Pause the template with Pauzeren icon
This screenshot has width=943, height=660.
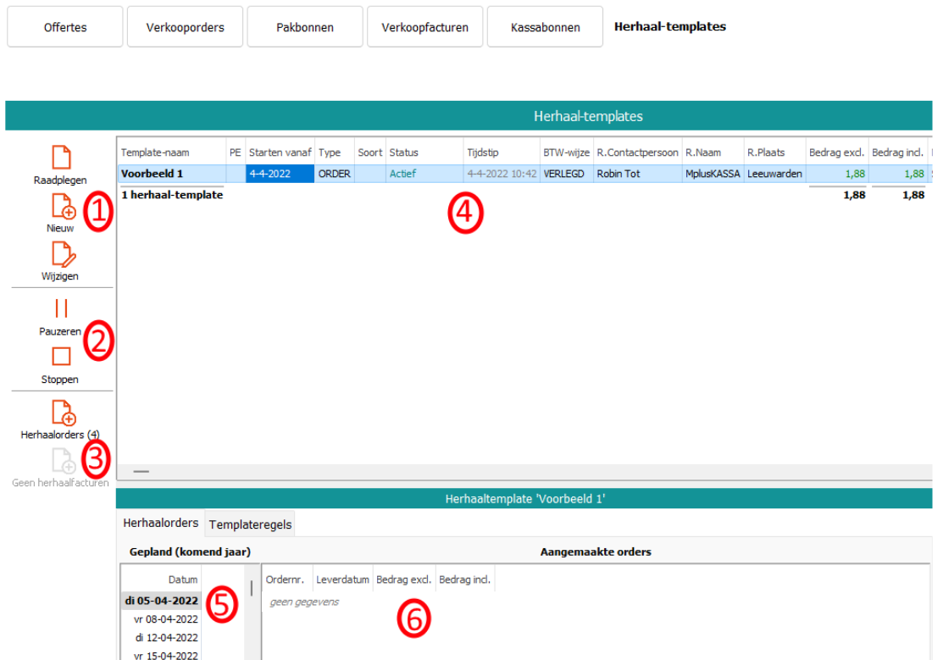[x=61, y=308]
